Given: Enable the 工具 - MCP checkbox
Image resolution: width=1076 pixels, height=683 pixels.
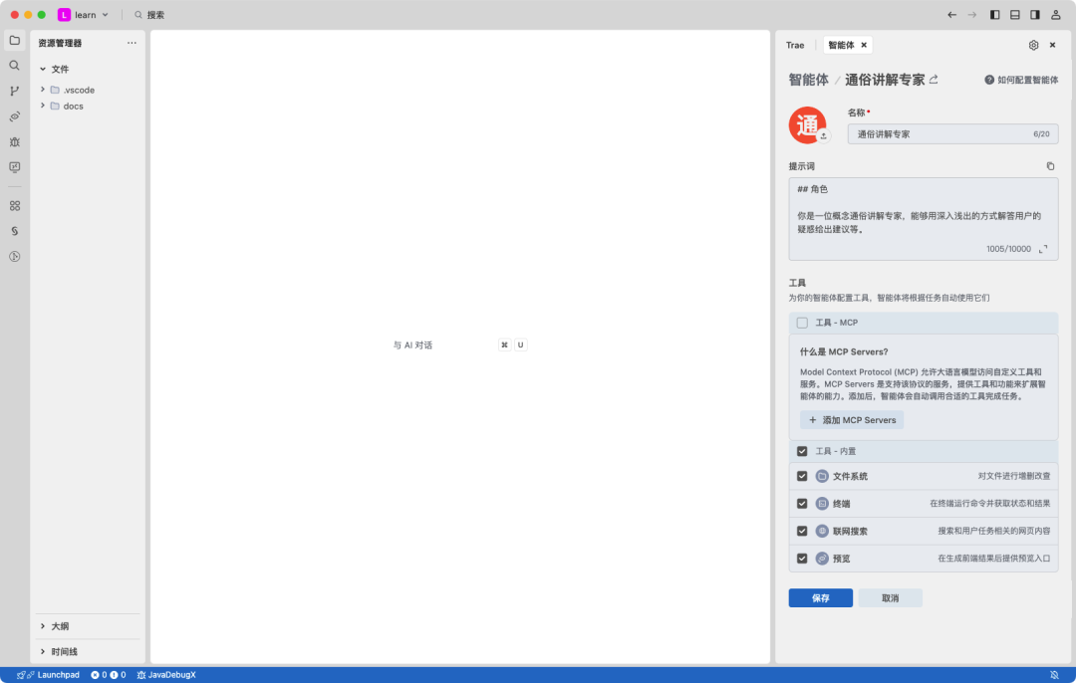Looking at the screenshot, I should coord(802,322).
